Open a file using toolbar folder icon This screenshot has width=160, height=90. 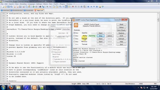click(x=5, y=7)
